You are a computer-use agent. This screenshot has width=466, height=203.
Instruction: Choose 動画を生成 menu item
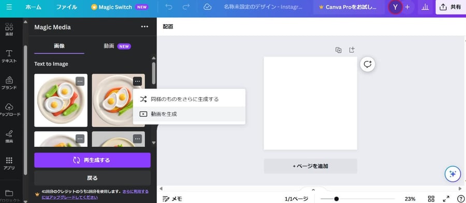coord(189,114)
